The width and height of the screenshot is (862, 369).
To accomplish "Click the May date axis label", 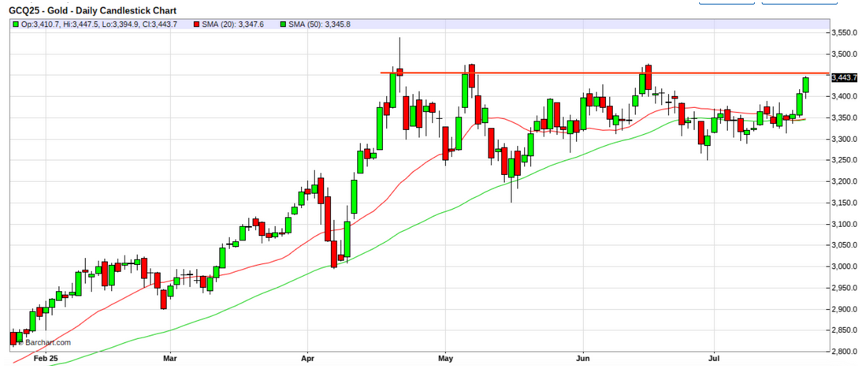I will 445,357.
